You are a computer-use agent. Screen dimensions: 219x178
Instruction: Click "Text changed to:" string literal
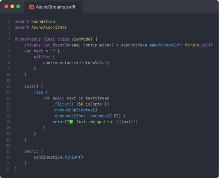[x=95, y=122]
